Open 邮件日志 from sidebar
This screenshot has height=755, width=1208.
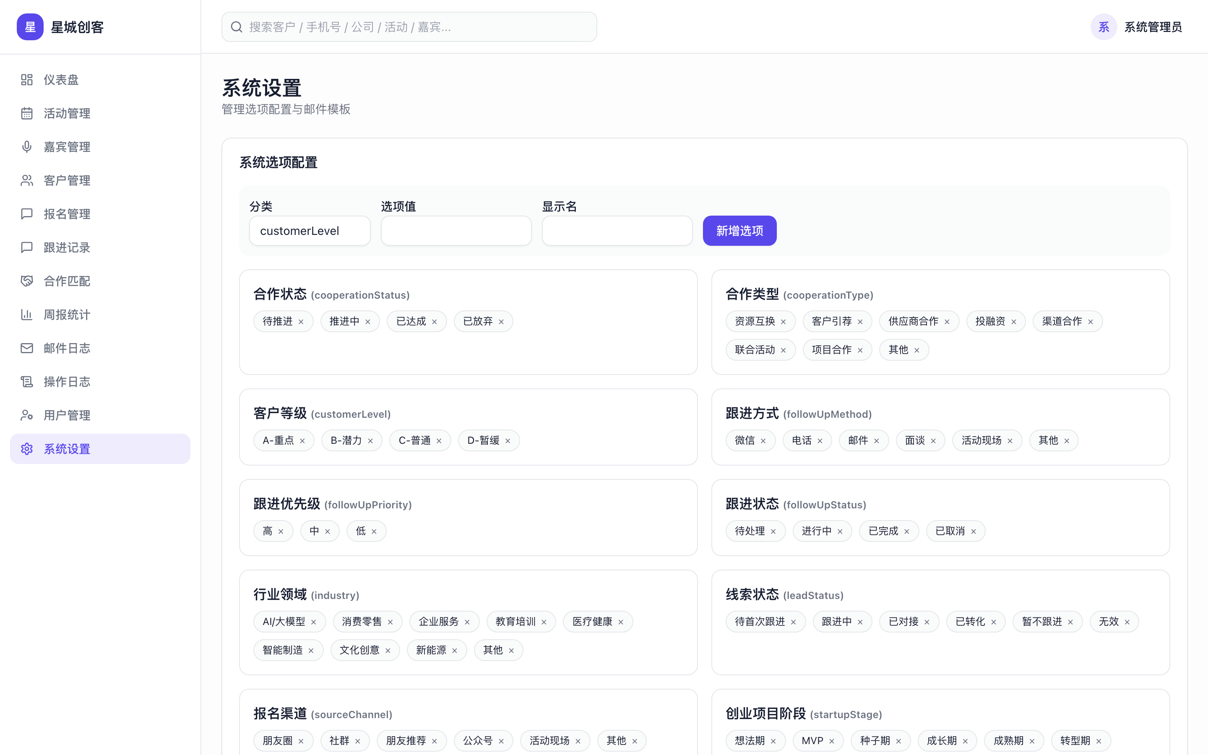point(100,348)
